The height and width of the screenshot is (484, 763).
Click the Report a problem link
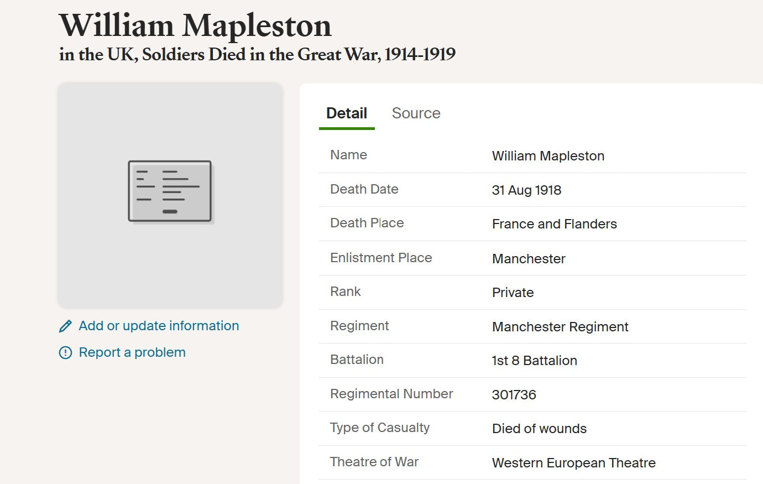(x=132, y=352)
